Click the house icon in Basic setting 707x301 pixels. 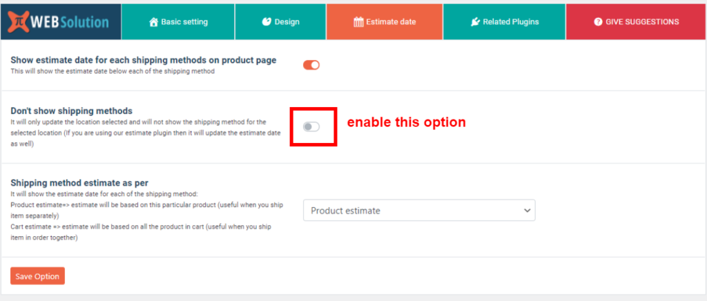coord(153,22)
